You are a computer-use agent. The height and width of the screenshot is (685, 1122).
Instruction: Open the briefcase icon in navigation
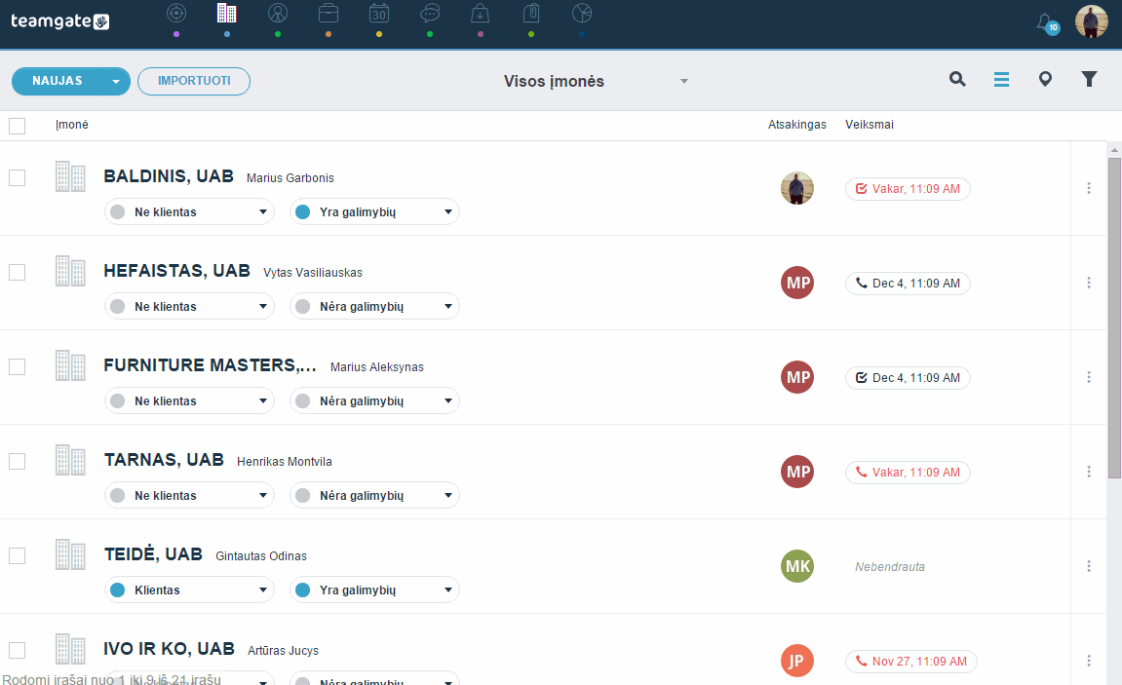(x=329, y=14)
